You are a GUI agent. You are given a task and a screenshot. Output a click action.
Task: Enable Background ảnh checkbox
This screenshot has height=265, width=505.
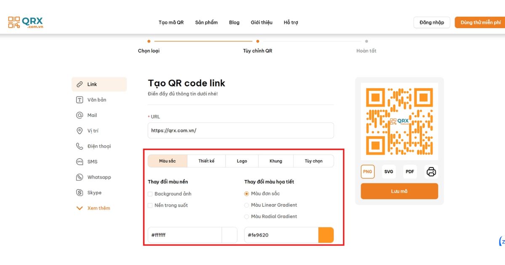(x=150, y=194)
